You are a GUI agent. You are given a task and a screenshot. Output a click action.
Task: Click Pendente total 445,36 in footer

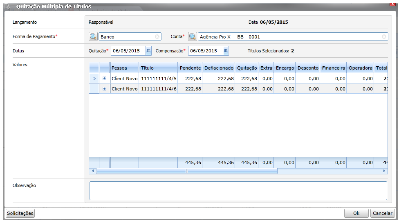coord(190,162)
